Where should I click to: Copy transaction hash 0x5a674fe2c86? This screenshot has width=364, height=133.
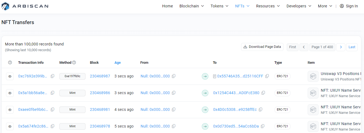point(53,126)
